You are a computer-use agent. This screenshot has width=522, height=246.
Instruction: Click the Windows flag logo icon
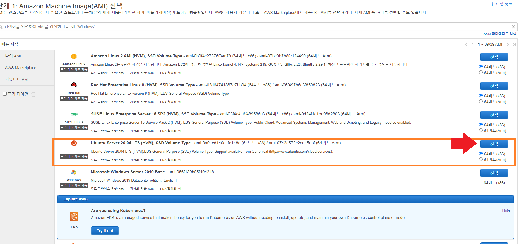pos(74,172)
